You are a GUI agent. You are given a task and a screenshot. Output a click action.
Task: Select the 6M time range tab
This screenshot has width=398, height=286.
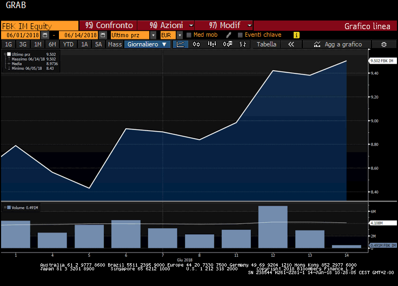[x=52, y=44]
